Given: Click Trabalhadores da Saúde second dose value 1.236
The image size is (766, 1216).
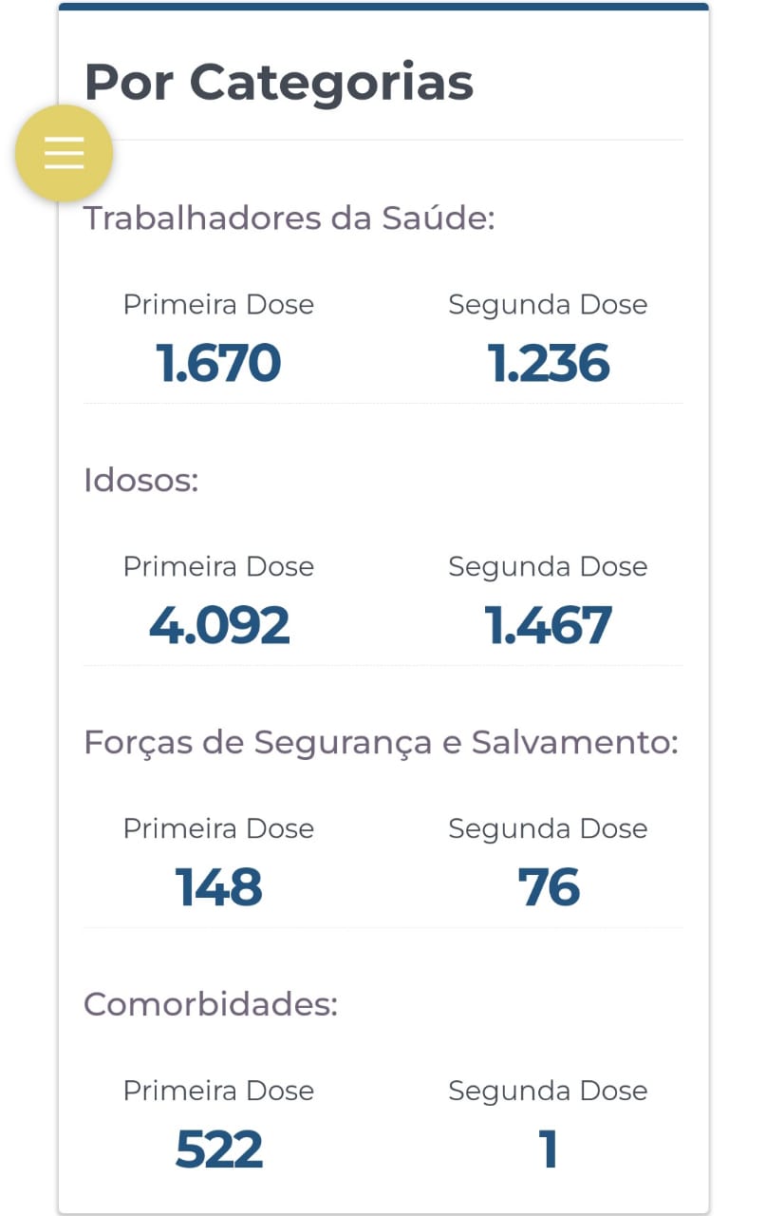Looking at the screenshot, I should 548,363.
